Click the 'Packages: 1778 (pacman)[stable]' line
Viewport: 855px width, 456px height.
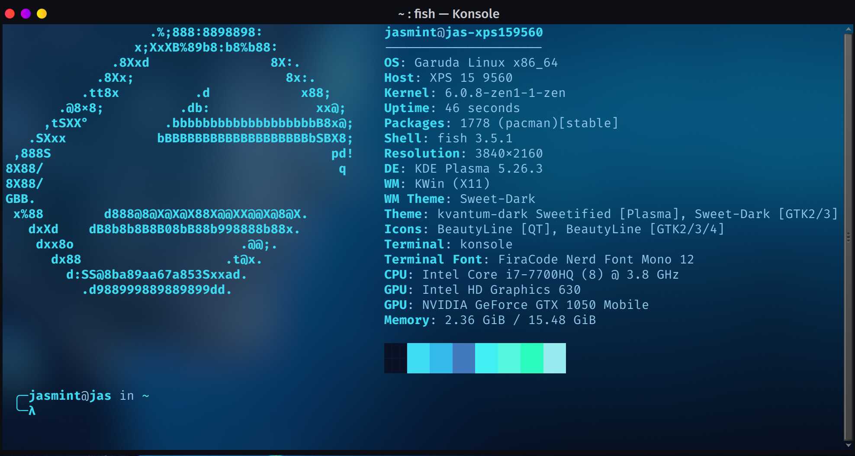click(501, 123)
